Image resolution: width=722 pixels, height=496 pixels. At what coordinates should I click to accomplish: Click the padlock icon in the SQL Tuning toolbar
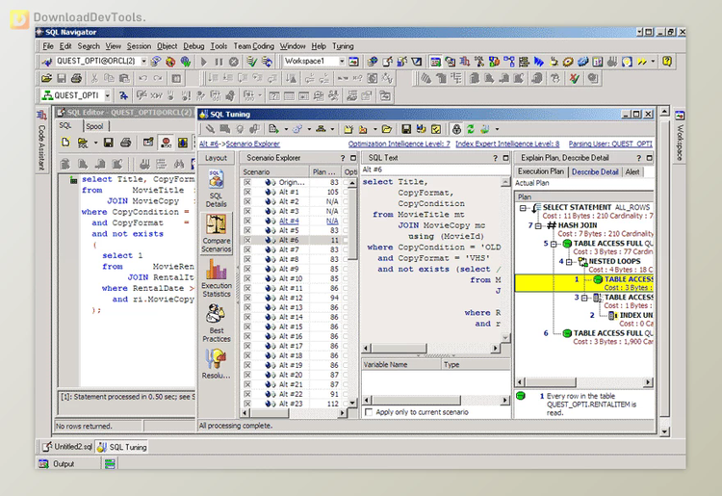pos(456,129)
